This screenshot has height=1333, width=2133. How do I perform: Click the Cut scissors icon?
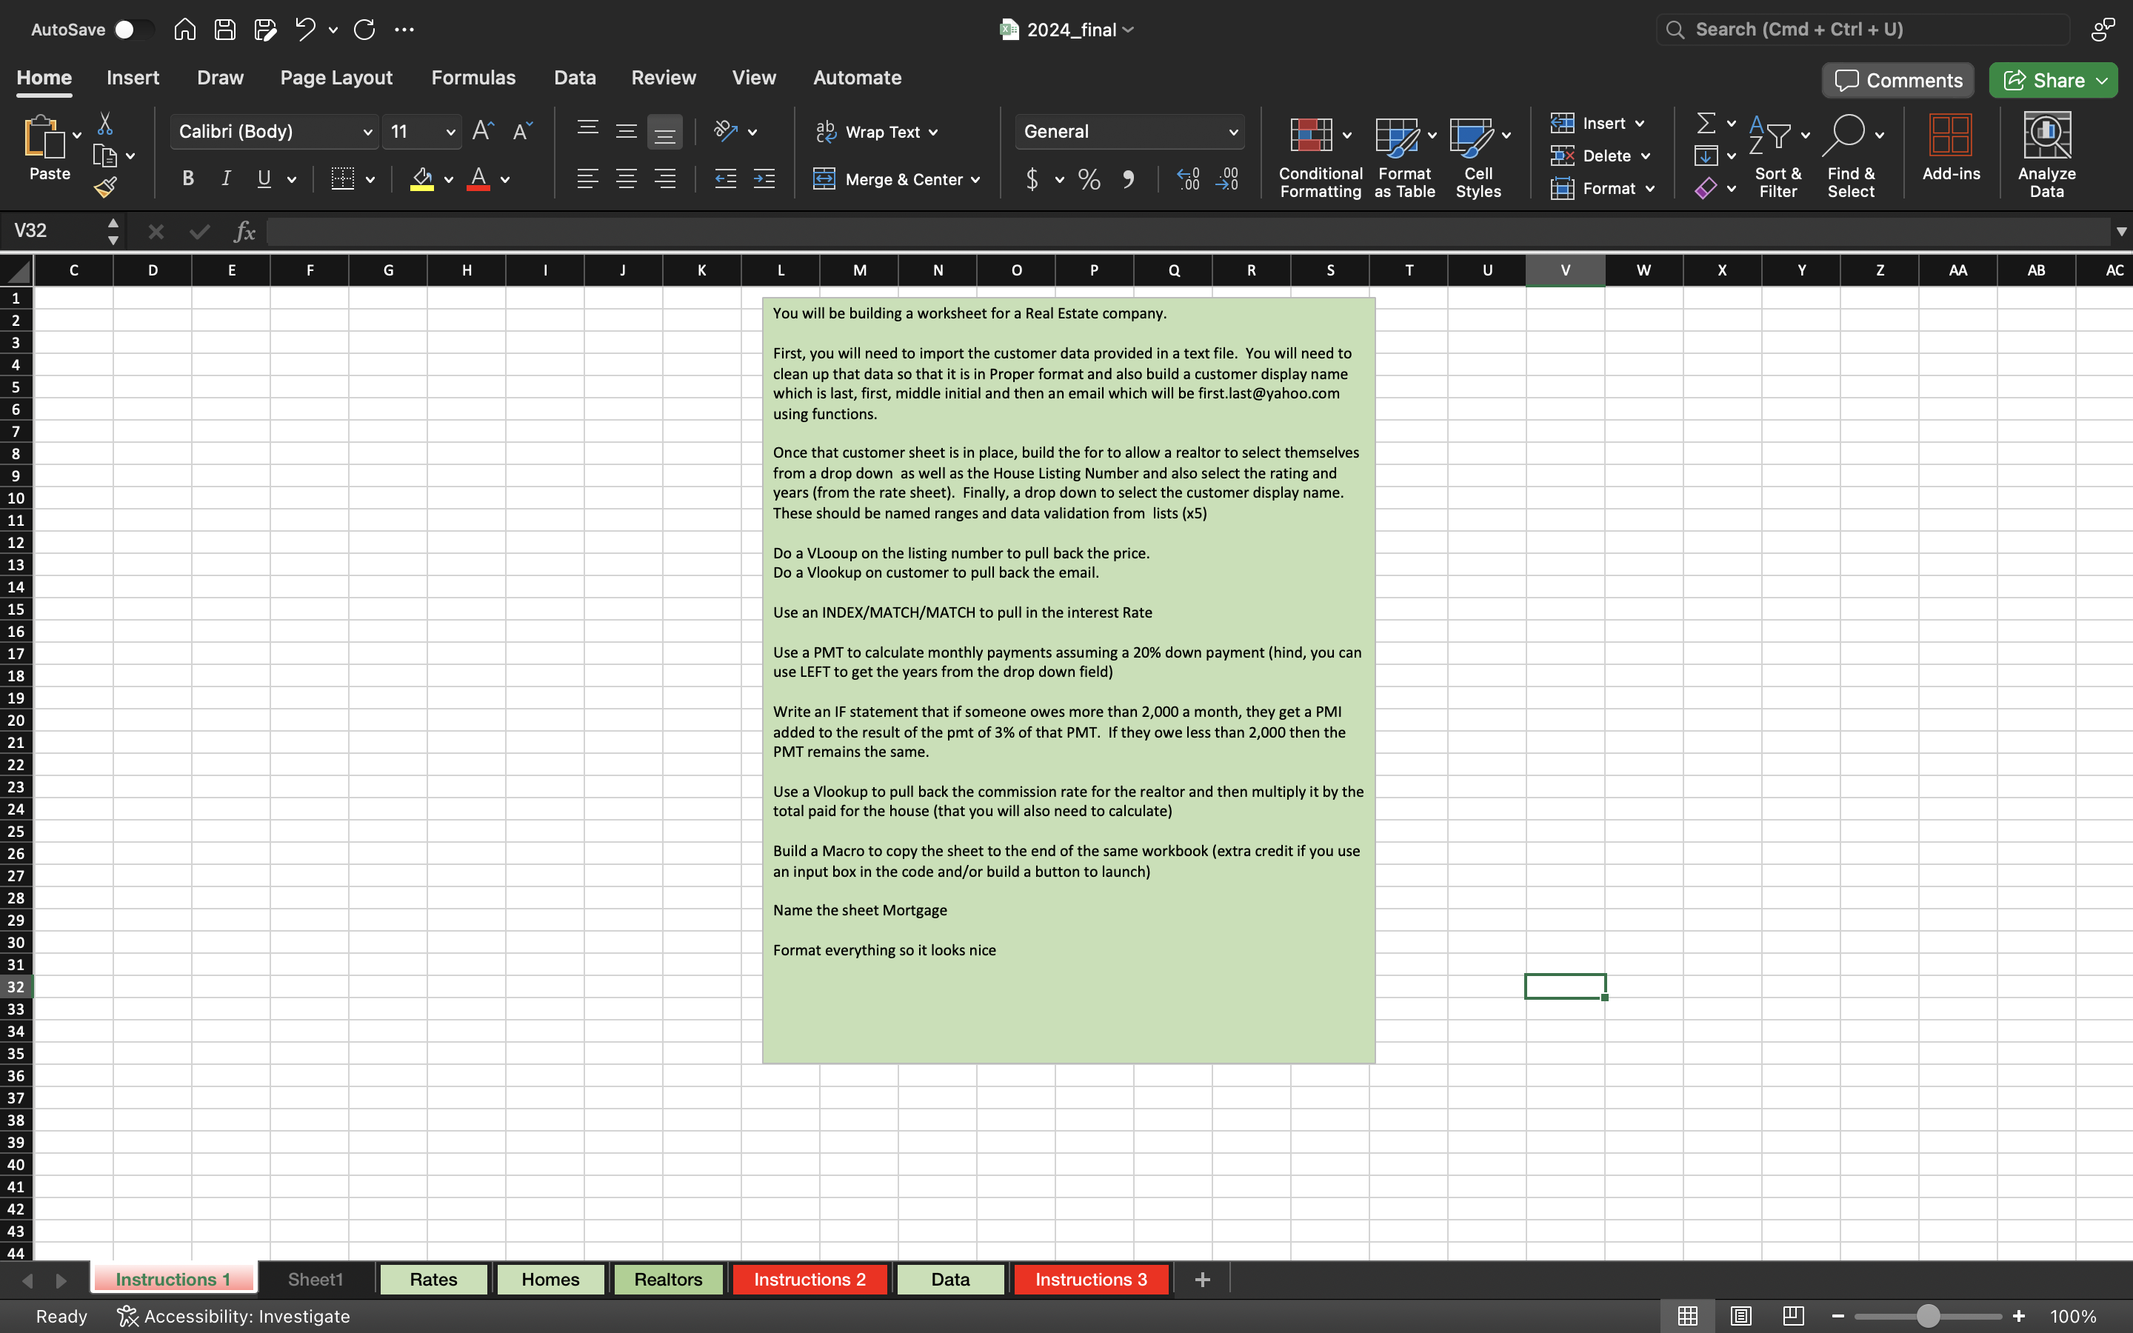click(105, 124)
